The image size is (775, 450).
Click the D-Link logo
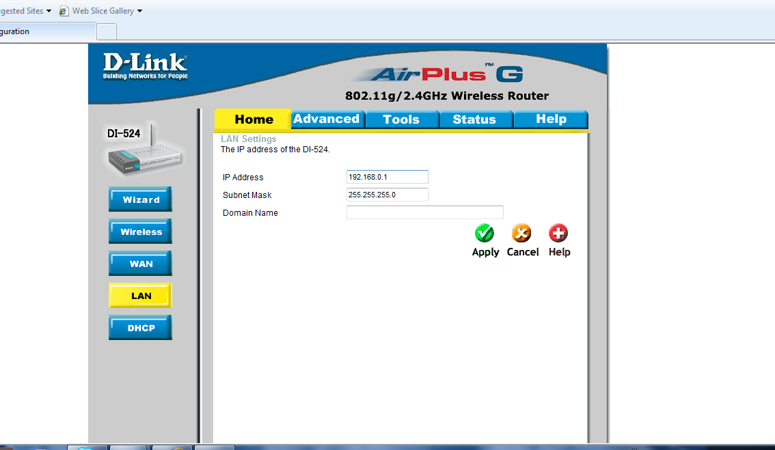point(146,66)
